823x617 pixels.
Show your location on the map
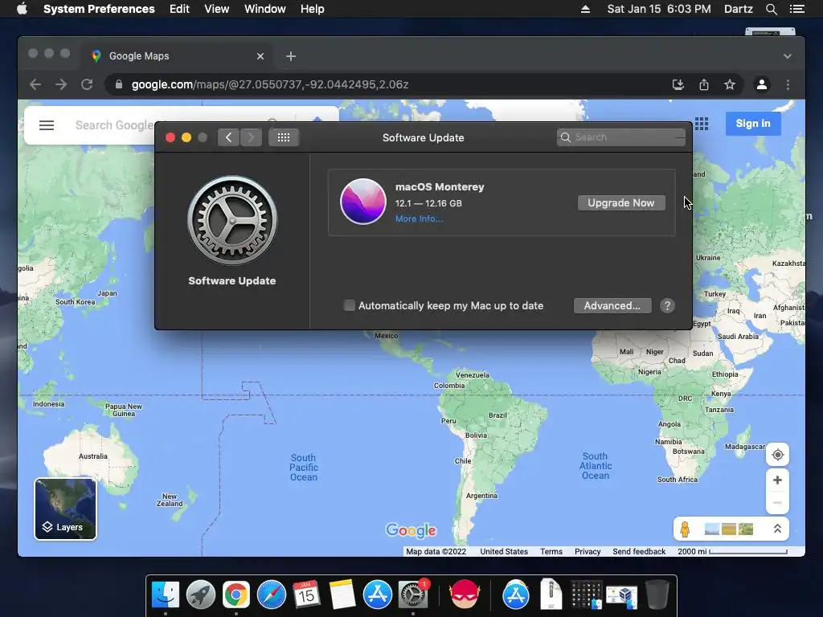778,455
